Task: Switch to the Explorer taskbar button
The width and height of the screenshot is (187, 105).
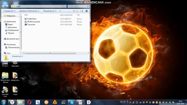Action: click(21, 102)
